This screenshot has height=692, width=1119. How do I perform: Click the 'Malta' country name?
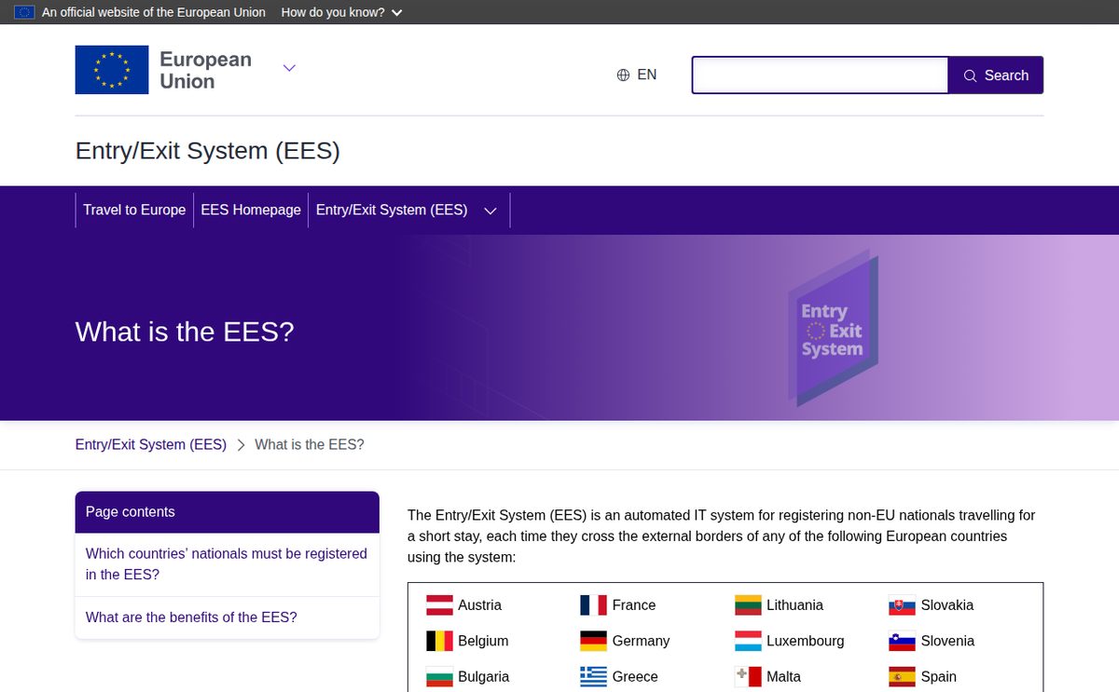783,677
